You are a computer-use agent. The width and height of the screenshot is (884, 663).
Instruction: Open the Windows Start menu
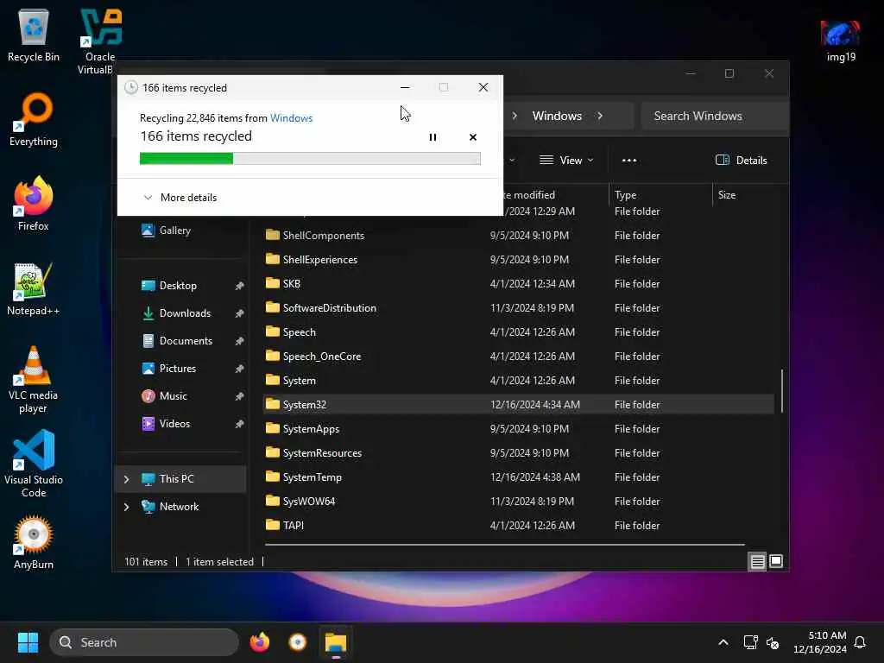[28, 642]
